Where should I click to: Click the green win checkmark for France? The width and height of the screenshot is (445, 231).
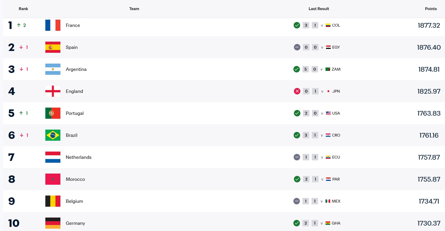(297, 25)
